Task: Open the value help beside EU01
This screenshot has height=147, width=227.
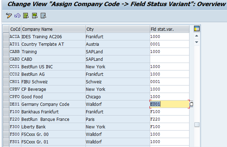Action: [191, 104]
